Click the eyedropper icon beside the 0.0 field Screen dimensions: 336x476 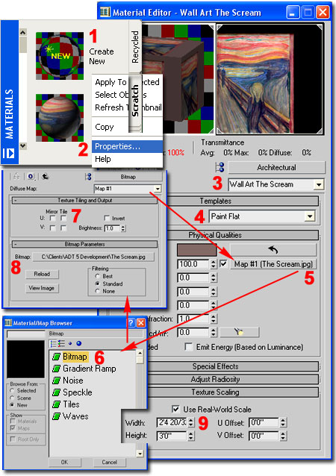click(240, 332)
